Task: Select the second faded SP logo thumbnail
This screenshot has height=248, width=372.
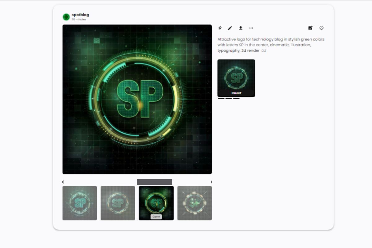Action: pyautogui.click(x=118, y=203)
